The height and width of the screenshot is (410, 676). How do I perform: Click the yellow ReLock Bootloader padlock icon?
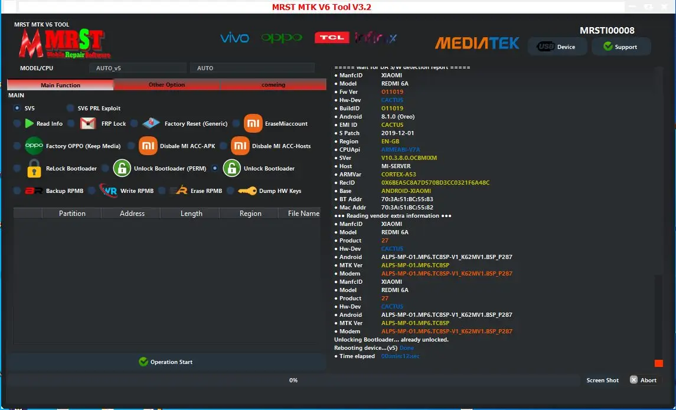tap(34, 168)
